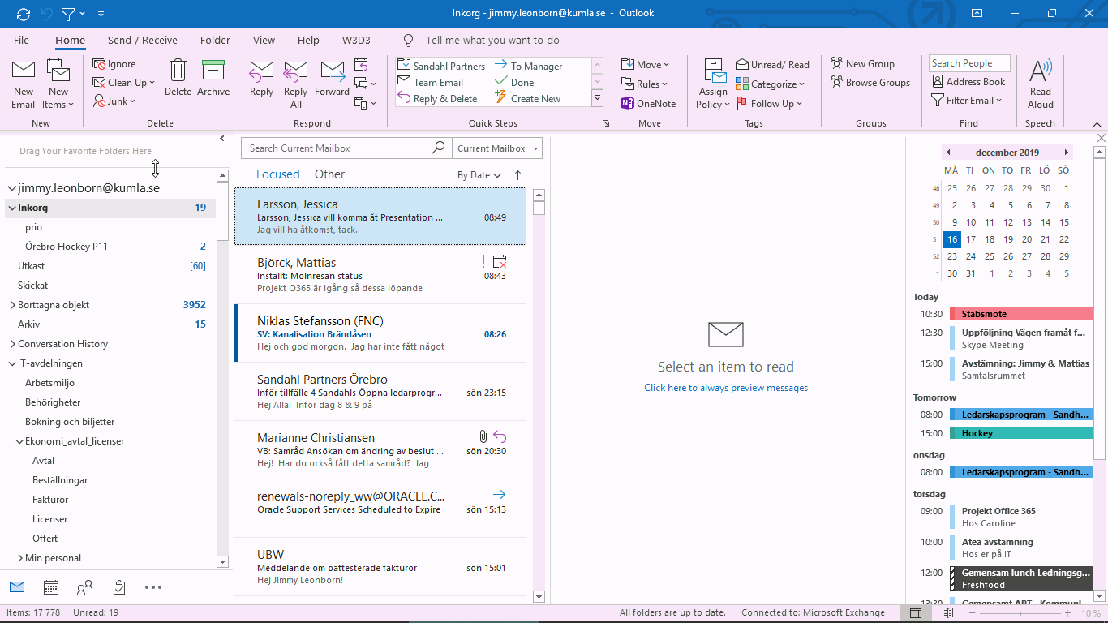Screen dimensions: 1108x623
Task: Open email from Niklas Stefansson (FNC)
Action: pos(380,333)
